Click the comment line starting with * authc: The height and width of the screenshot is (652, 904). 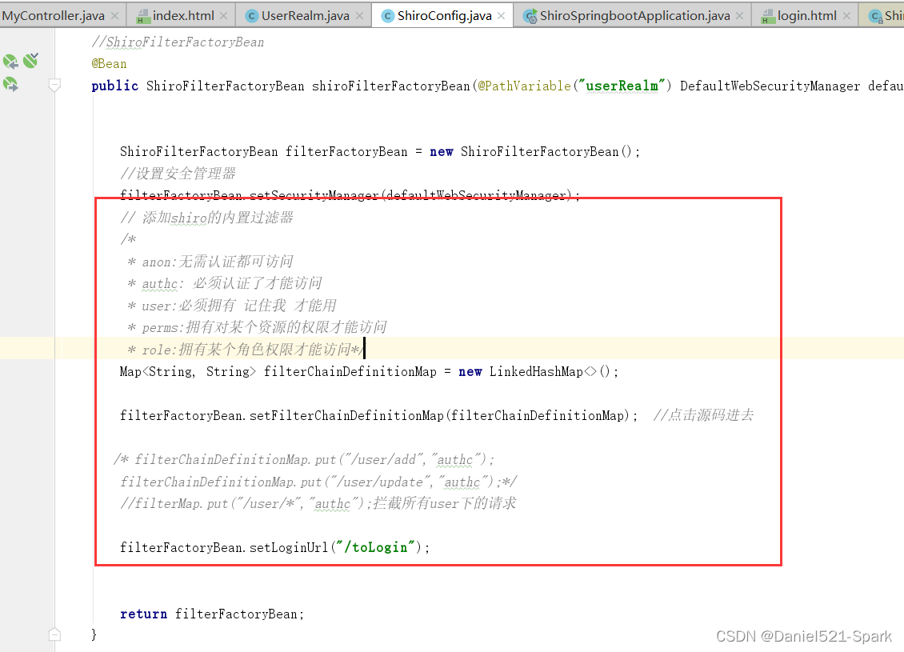(224, 284)
